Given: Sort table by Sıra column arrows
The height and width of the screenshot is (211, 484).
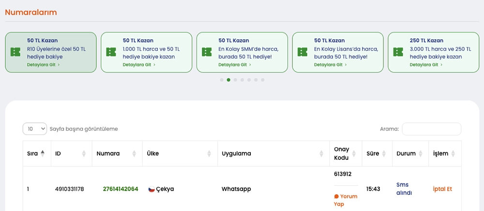Looking at the screenshot, I should 43,153.
